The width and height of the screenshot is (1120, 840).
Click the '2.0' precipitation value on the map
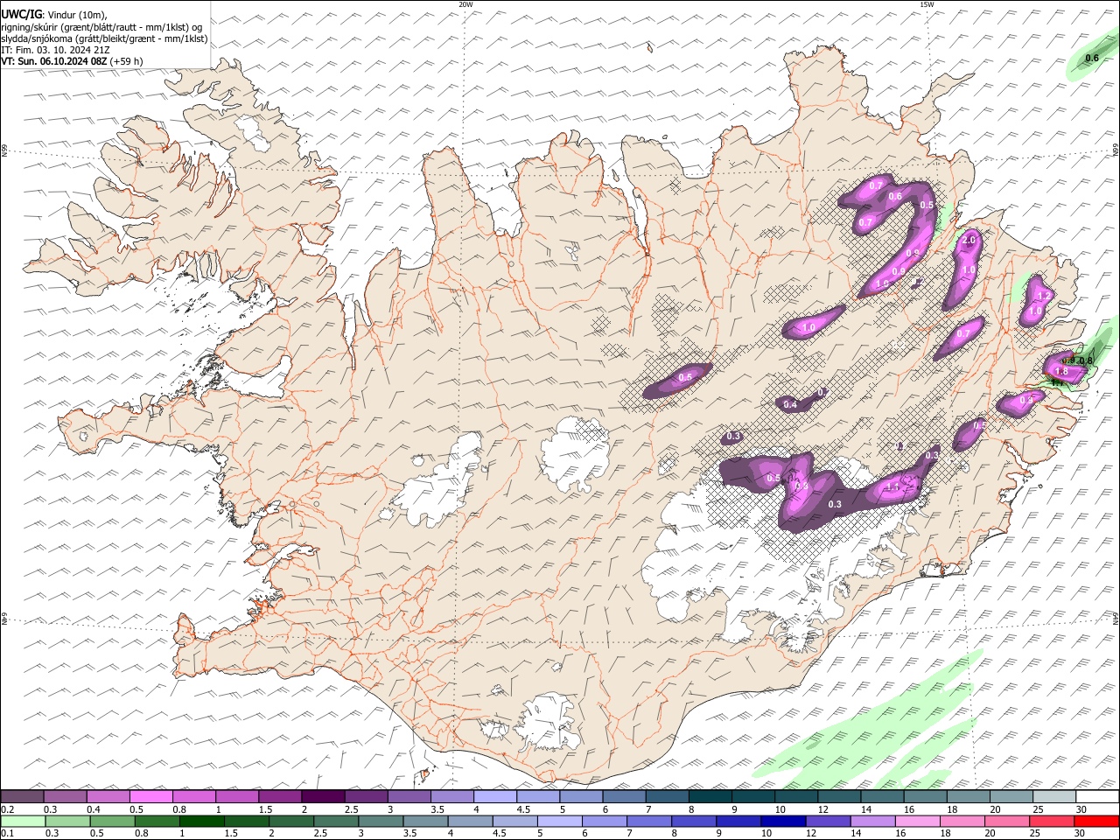[x=969, y=241]
